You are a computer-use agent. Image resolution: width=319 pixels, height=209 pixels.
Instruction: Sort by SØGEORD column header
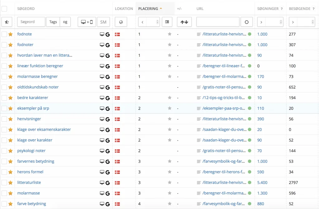pyautogui.click(x=26, y=9)
